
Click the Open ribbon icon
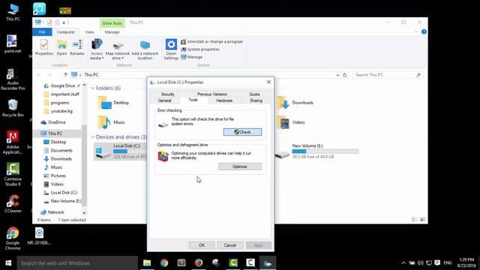coord(61,48)
